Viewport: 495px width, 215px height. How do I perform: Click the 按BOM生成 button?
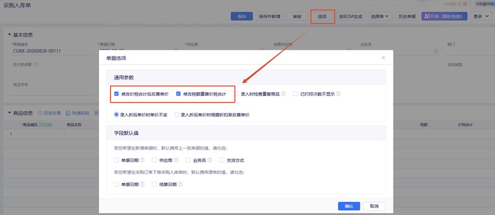pos(350,16)
